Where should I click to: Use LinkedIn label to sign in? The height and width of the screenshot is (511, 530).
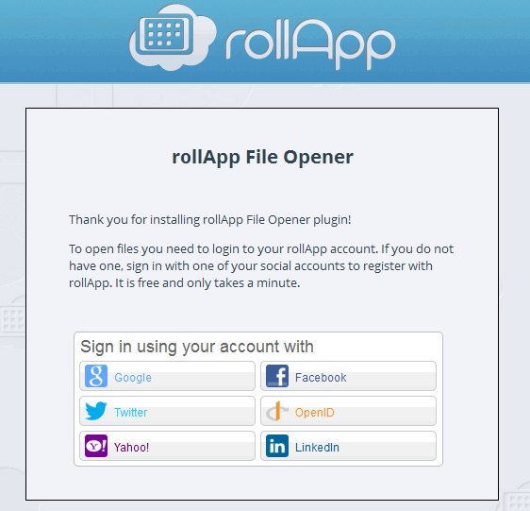tap(317, 448)
